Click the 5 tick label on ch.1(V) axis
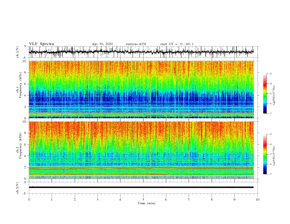This screenshot has width=290, height=224. [25, 46]
